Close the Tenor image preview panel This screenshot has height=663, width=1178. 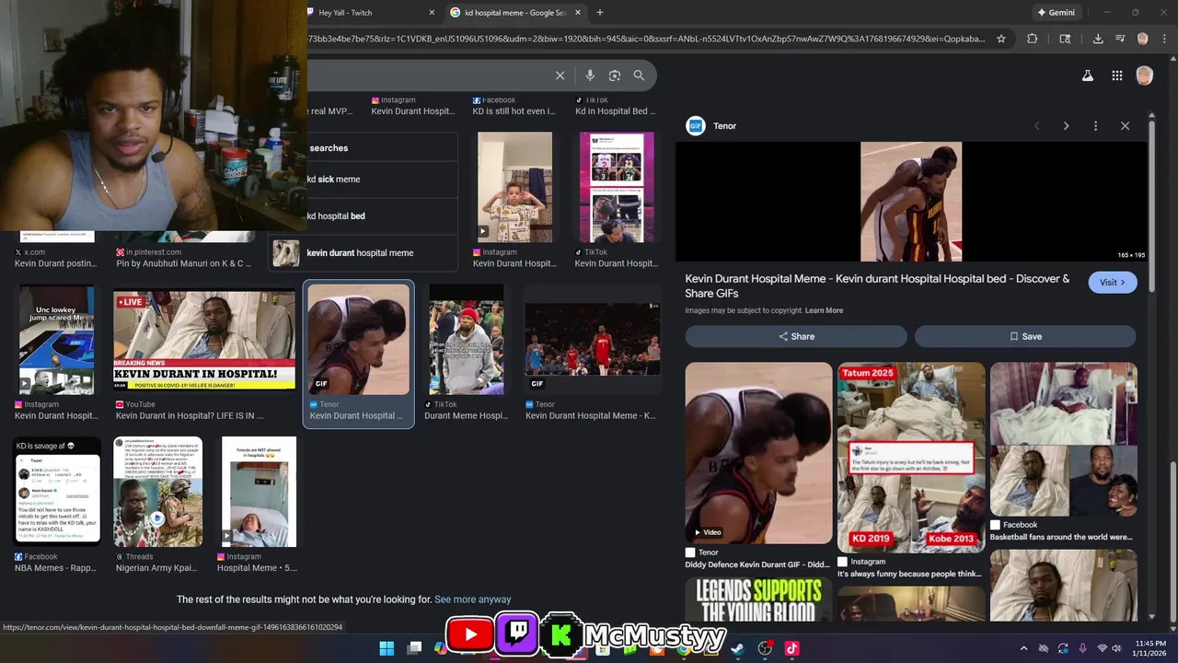(x=1125, y=126)
